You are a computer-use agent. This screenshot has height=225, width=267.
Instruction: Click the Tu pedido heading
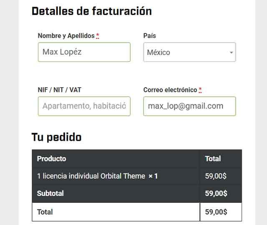(56, 137)
